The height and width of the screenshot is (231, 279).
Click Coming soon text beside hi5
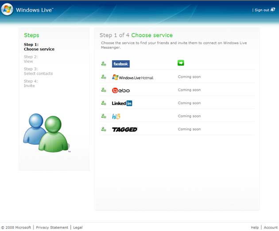point(190,116)
